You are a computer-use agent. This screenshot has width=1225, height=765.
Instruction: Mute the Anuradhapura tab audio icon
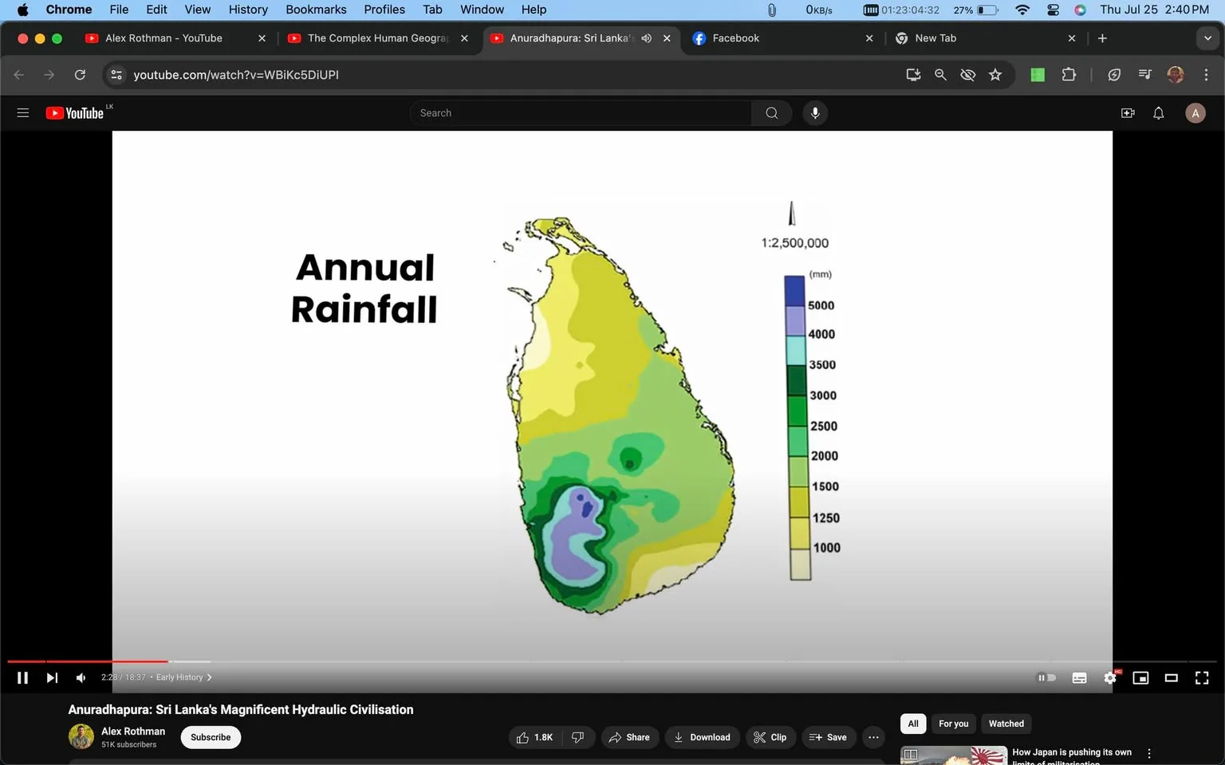[647, 38]
